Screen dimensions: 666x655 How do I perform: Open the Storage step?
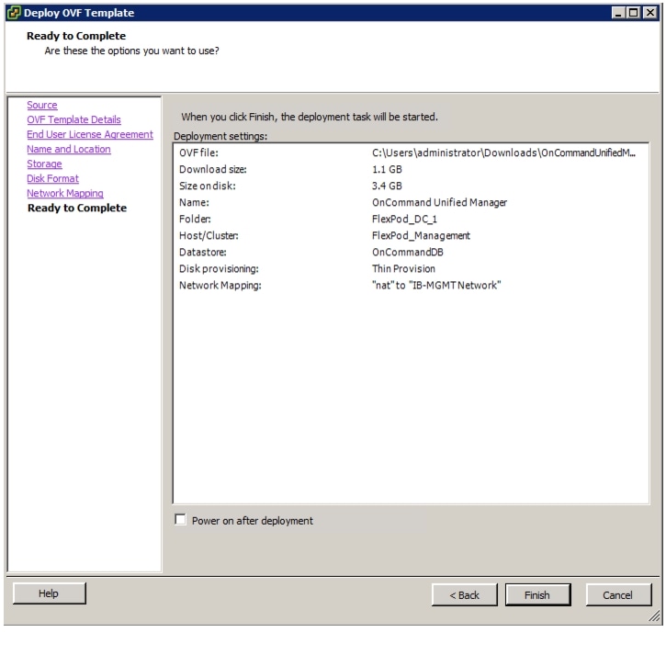click(x=45, y=164)
